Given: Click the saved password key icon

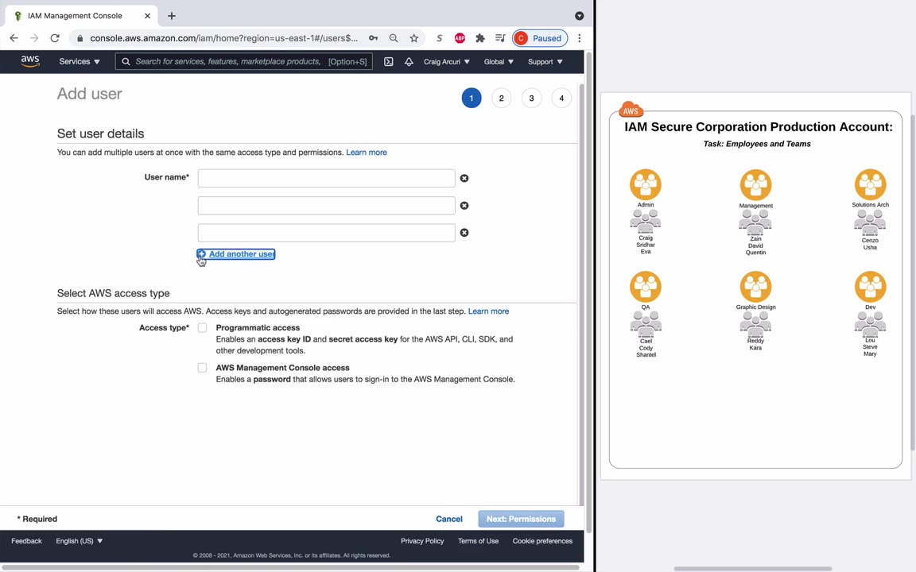Looking at the screenshot, I should [373, 38].
